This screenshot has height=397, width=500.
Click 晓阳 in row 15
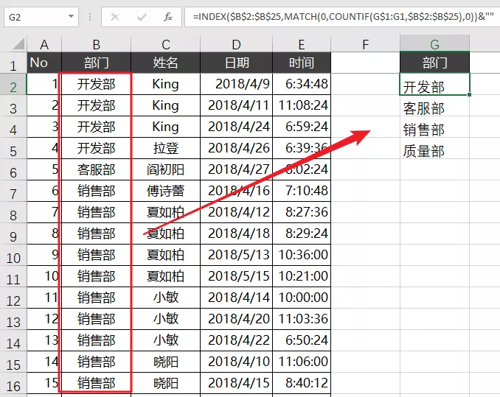[x=165, y=362]
